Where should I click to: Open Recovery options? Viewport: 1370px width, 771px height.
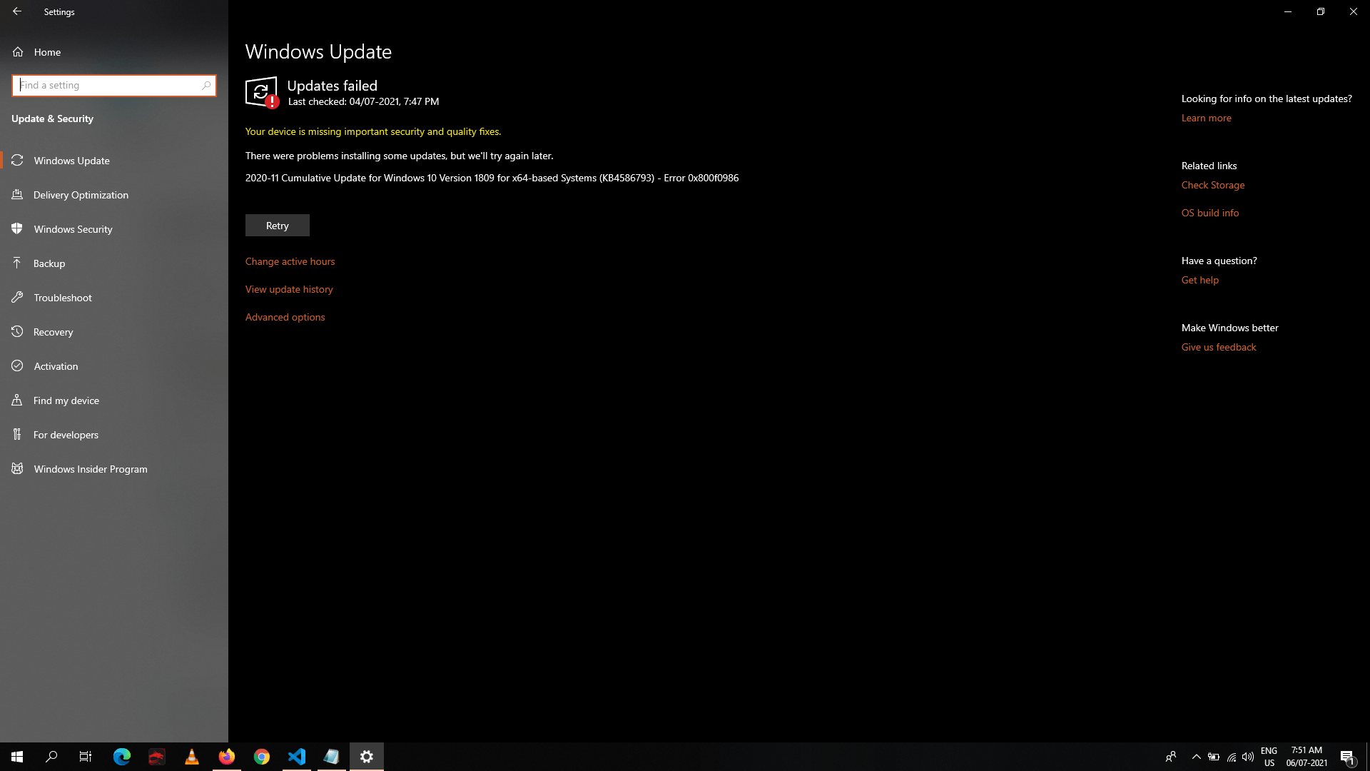click(x=54, y=331)
